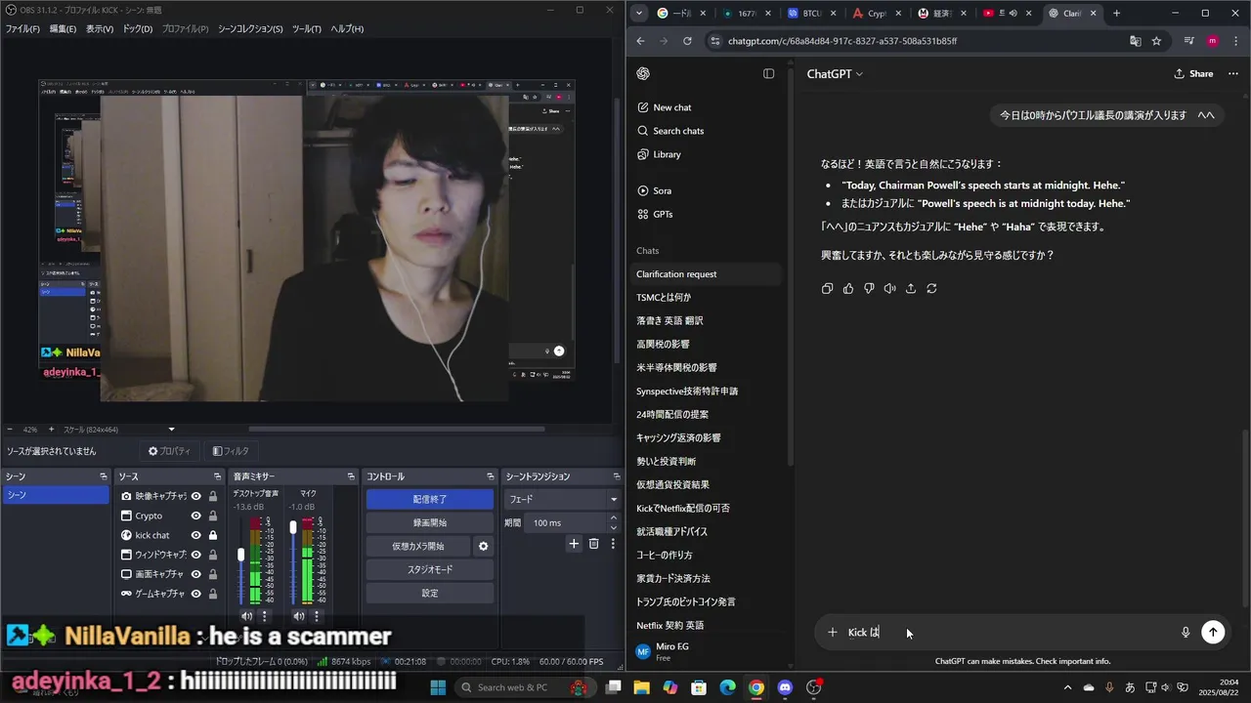The image size is (1251, 703).
Task: Send the ChatGPT message
Action: 1213,632
